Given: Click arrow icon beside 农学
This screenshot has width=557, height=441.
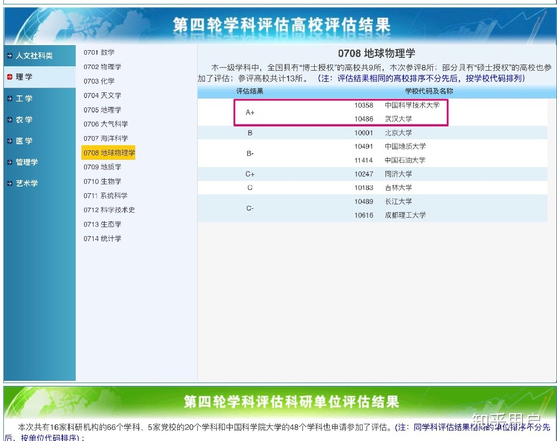Looking at the screenshot, I should [x=9, y=120].
